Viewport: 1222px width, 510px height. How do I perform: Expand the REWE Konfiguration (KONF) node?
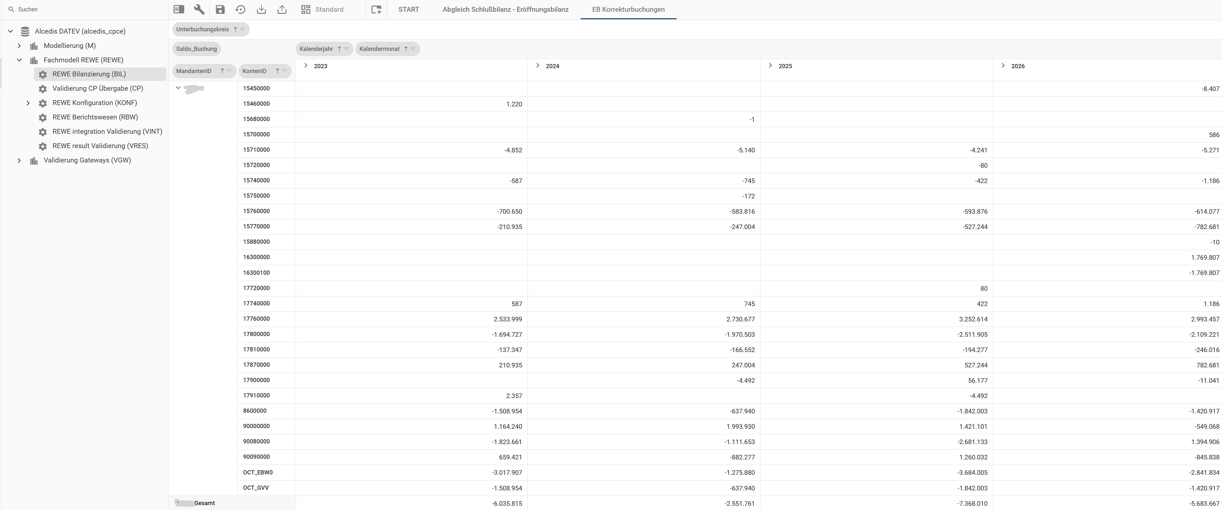click(28, 103)
